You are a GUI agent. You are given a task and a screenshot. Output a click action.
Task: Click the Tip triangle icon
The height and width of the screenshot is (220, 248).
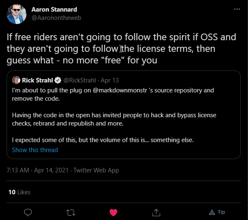pos(212,212)
